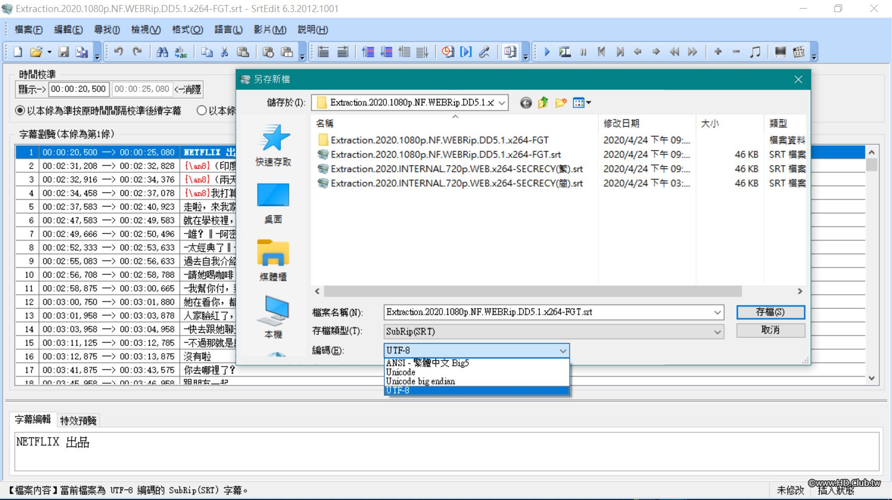Screen dimensions: 892x500
Task: Skip to the previous subtitle marker
Action: click(601, 52)
